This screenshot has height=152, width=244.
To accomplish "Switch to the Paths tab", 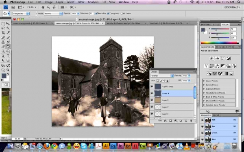I will [216, 115].
